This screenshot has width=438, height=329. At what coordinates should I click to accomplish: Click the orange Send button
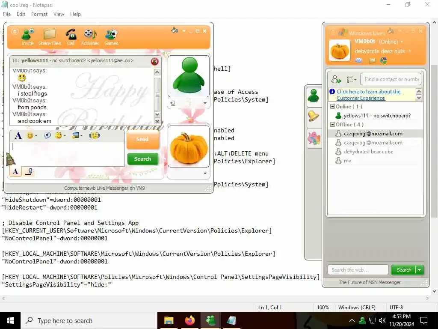tap(143, 139)
